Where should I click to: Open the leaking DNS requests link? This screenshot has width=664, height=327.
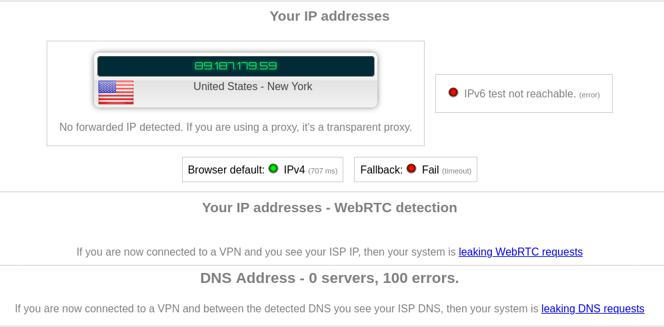point(593,309)
